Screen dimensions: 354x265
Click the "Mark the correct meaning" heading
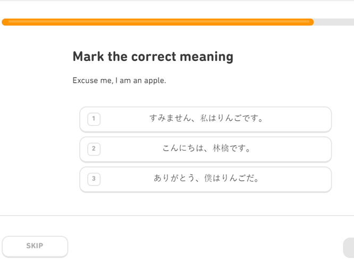153,57
